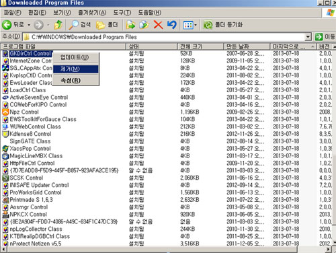Click the GKDirCtrl Control file icon

[5, 54]
